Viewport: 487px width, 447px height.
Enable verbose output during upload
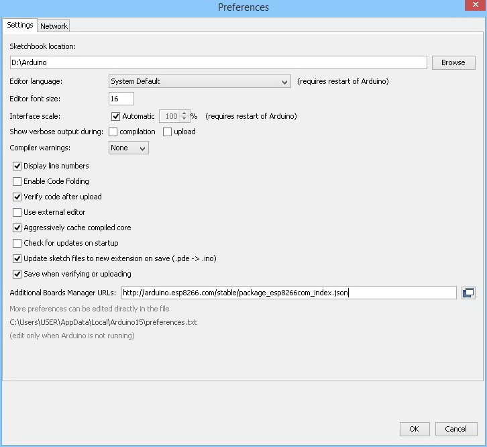click(168, 132)
